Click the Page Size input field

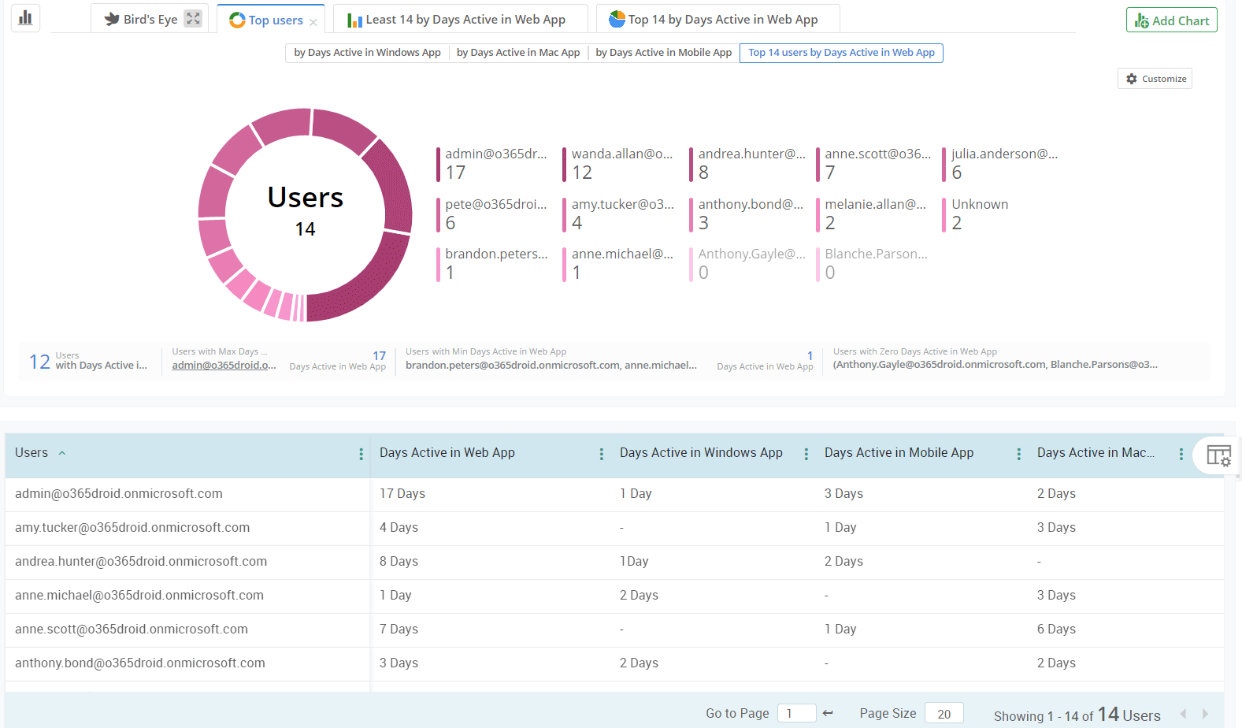tap(944, 714)
